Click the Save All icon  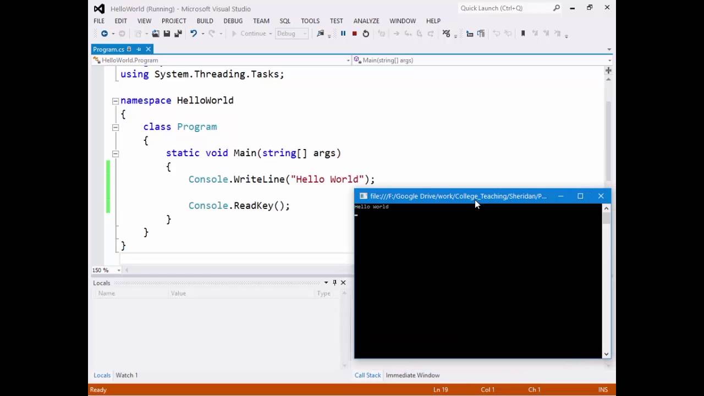pyautogui.click(x=178, y=34)
